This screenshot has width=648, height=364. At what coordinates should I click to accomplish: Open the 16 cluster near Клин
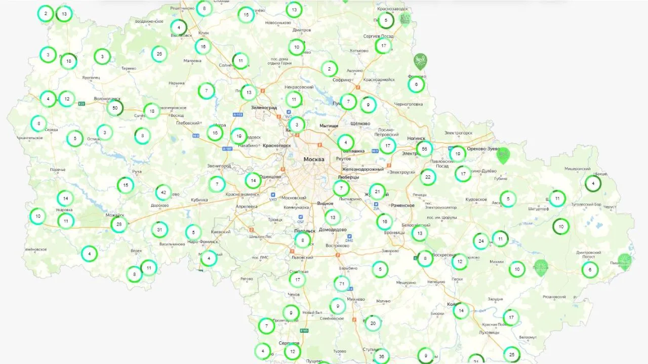click(x=203, y=47)
